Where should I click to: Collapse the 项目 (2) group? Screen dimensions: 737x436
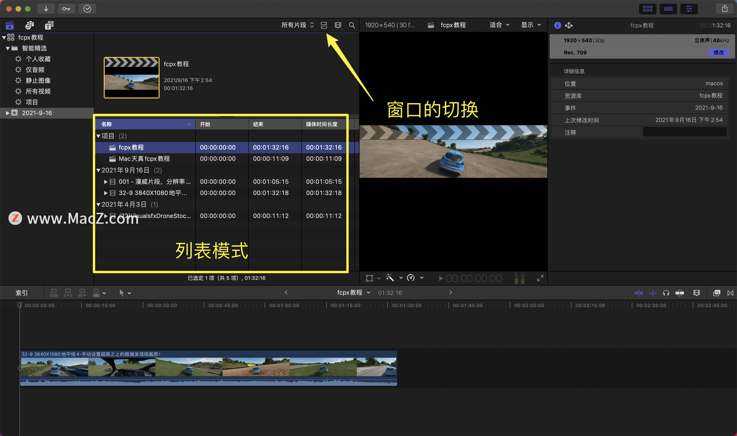pyautogui.click(x=98, y=136)
